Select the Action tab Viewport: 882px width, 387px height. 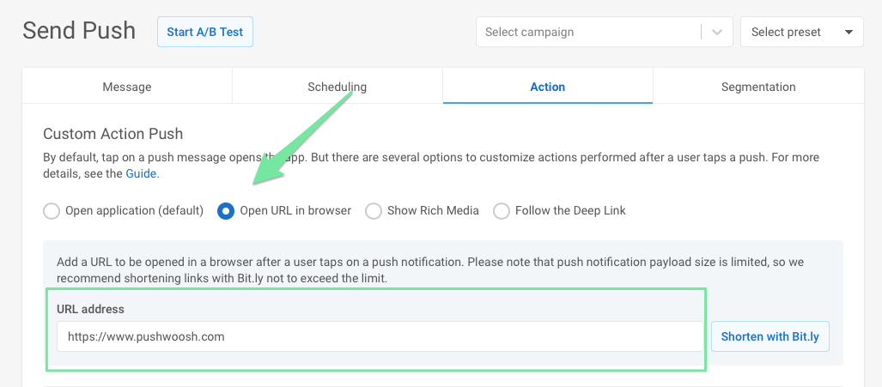pyautogui.click(x=548, y=87)
